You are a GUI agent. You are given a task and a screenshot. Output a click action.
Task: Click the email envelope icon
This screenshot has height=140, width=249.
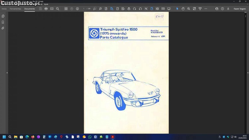pos(52,9)
